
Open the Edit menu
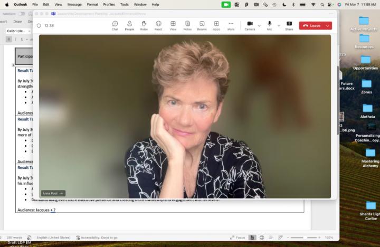(x=46, y=4)
